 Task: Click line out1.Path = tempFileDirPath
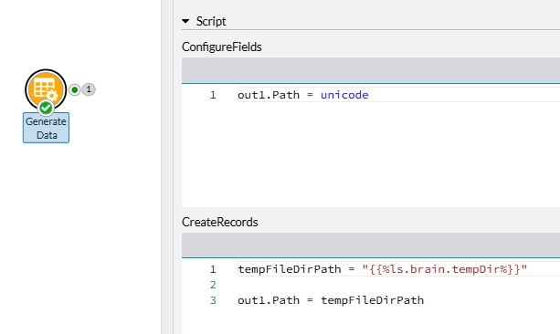tap(331, 300)
